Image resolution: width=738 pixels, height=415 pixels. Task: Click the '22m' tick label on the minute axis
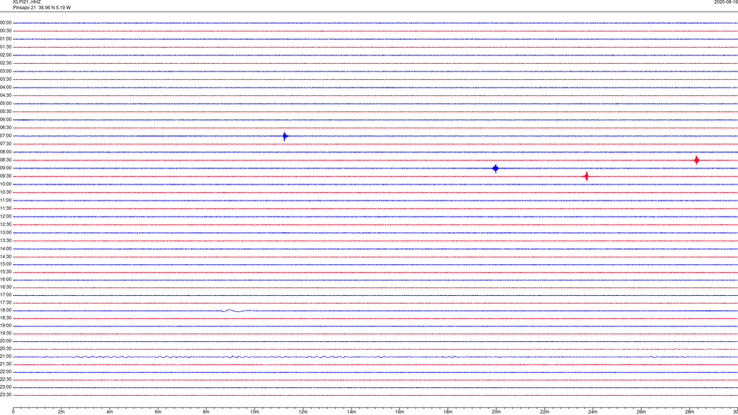pyautogui.click(x=544, y=412)
